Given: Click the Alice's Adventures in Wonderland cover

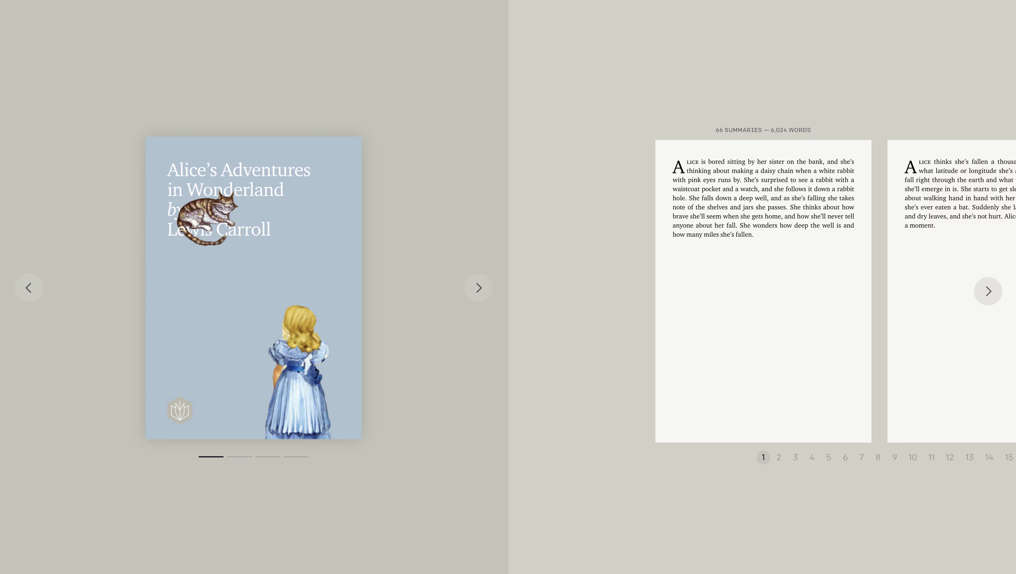Looking at the screenshot, I should pos(254,288).
